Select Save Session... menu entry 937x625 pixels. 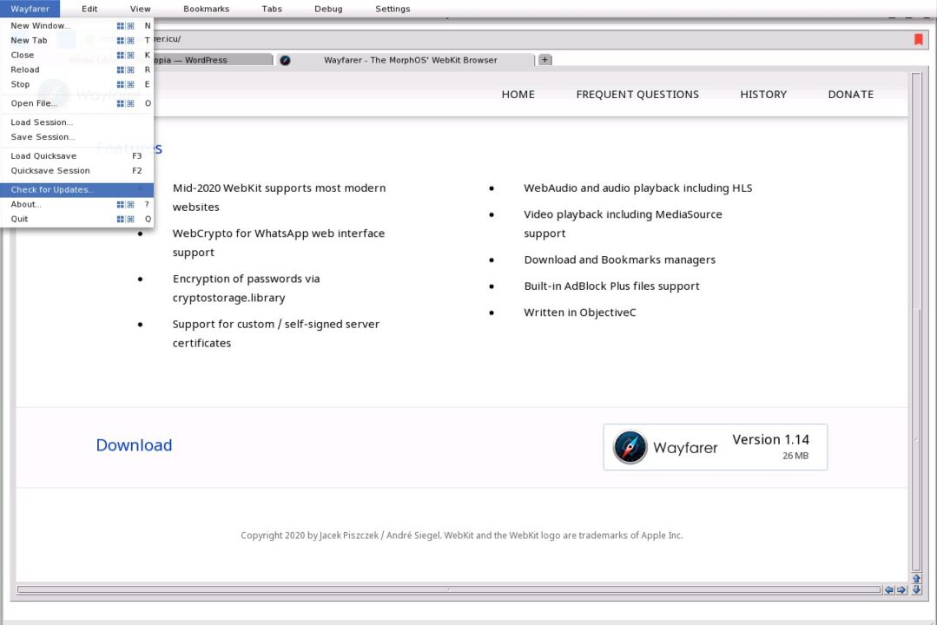click(x=77, y=137)
